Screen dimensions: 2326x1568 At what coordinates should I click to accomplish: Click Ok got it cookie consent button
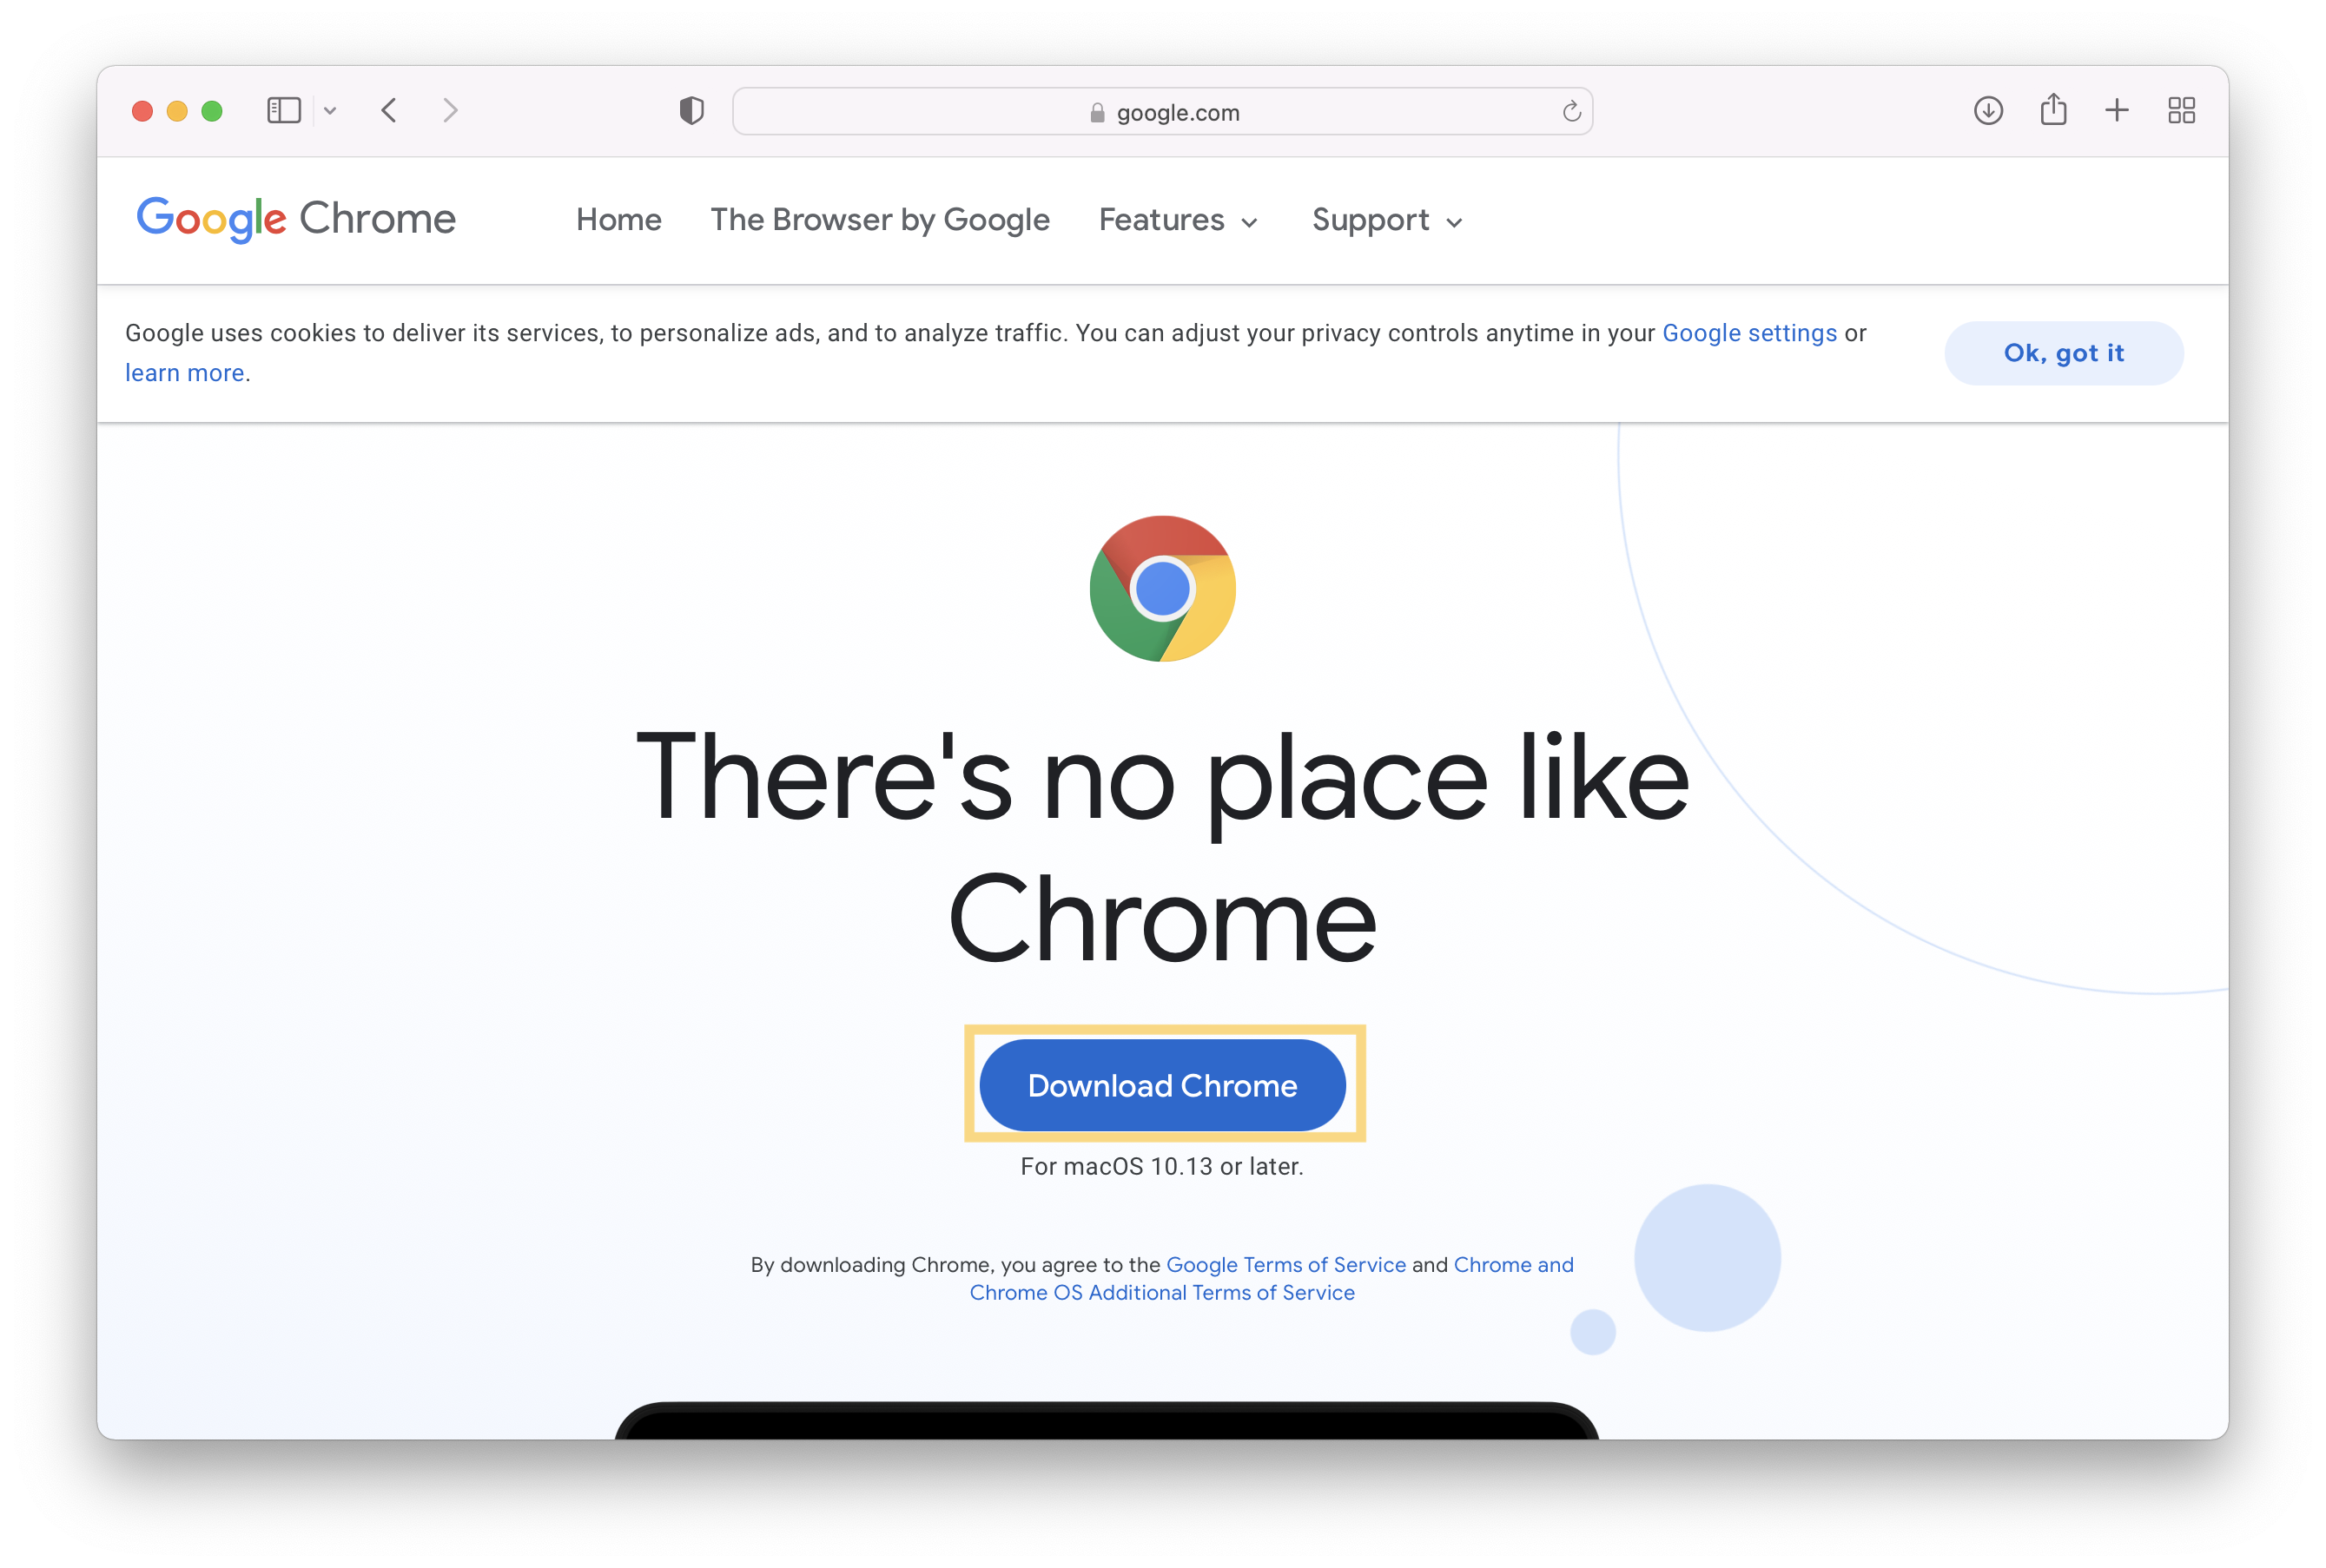2065,352
